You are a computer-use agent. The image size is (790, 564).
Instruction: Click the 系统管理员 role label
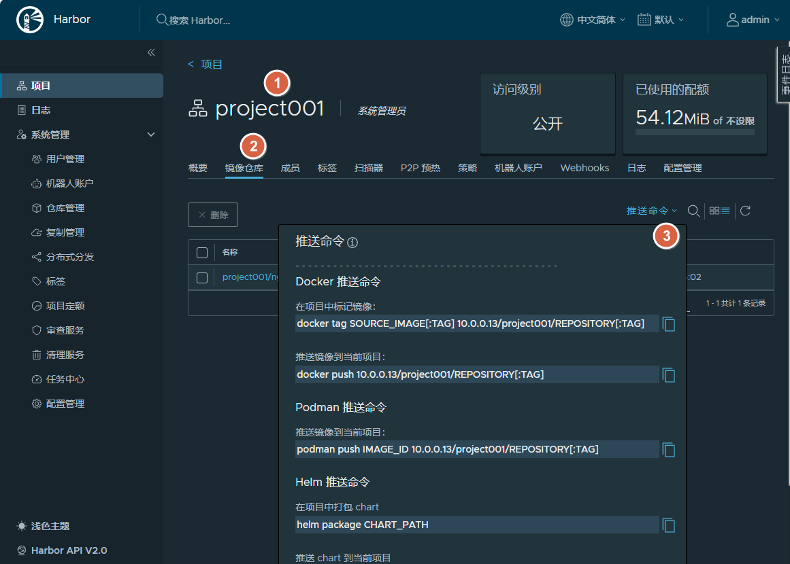point(382,111)
